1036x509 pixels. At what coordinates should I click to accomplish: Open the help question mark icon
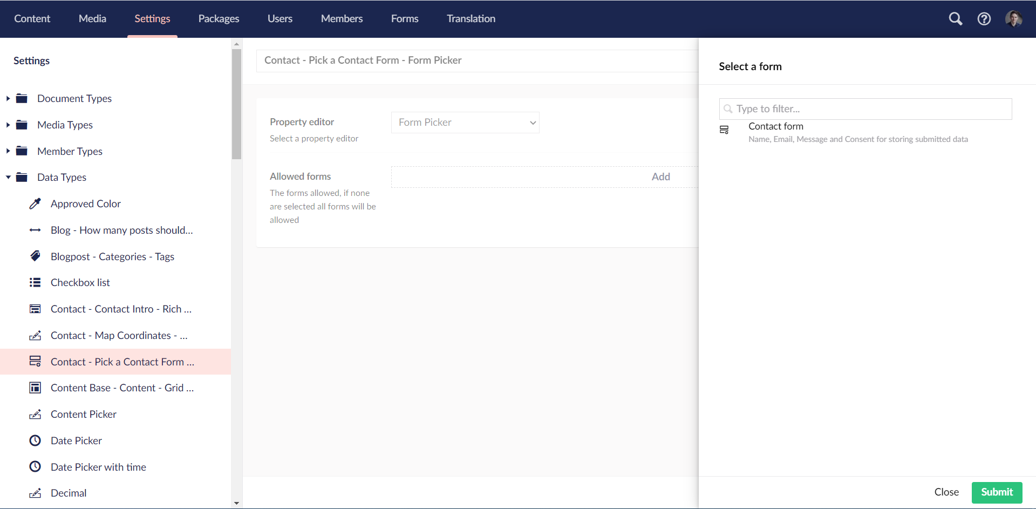pos(984,18)
